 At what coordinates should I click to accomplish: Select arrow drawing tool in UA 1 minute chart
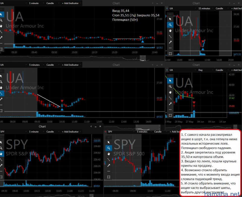[x=1, y=38]
